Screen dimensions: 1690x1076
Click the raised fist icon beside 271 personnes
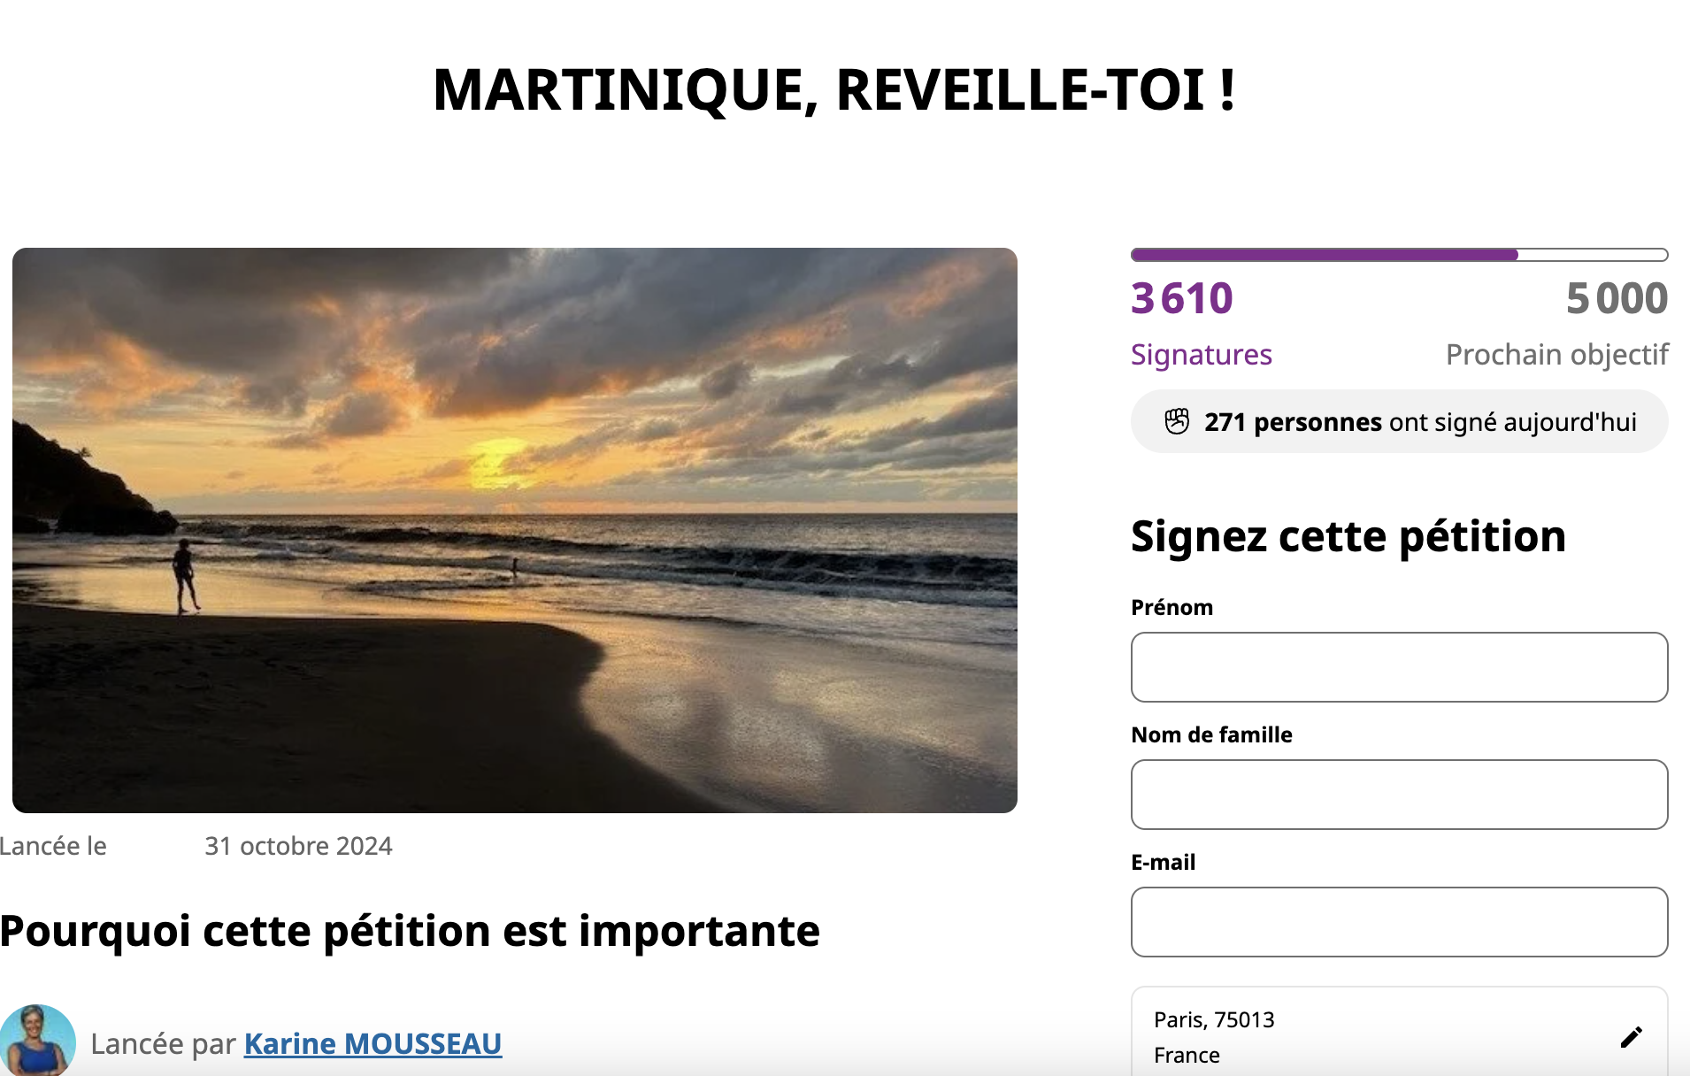point(1177,421)
